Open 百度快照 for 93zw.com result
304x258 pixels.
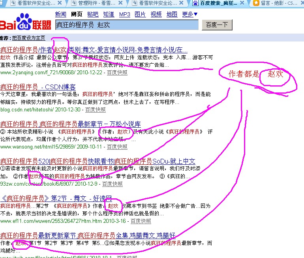click(112, 184)
